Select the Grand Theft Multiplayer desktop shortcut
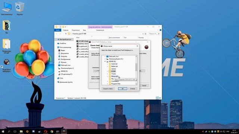This screenshot has height=134, width=239. click(6, 66)
